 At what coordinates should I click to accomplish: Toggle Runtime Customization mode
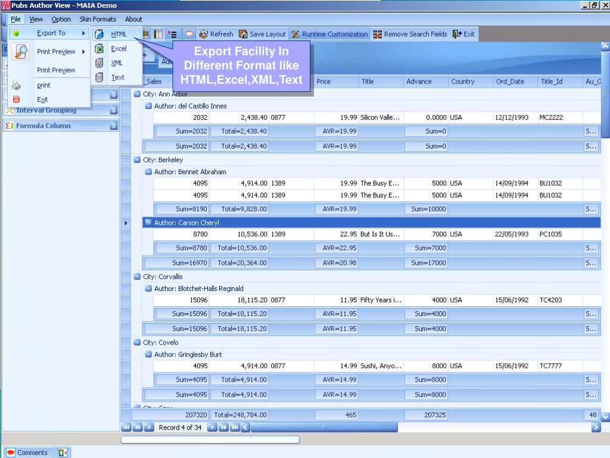(329, 34)
